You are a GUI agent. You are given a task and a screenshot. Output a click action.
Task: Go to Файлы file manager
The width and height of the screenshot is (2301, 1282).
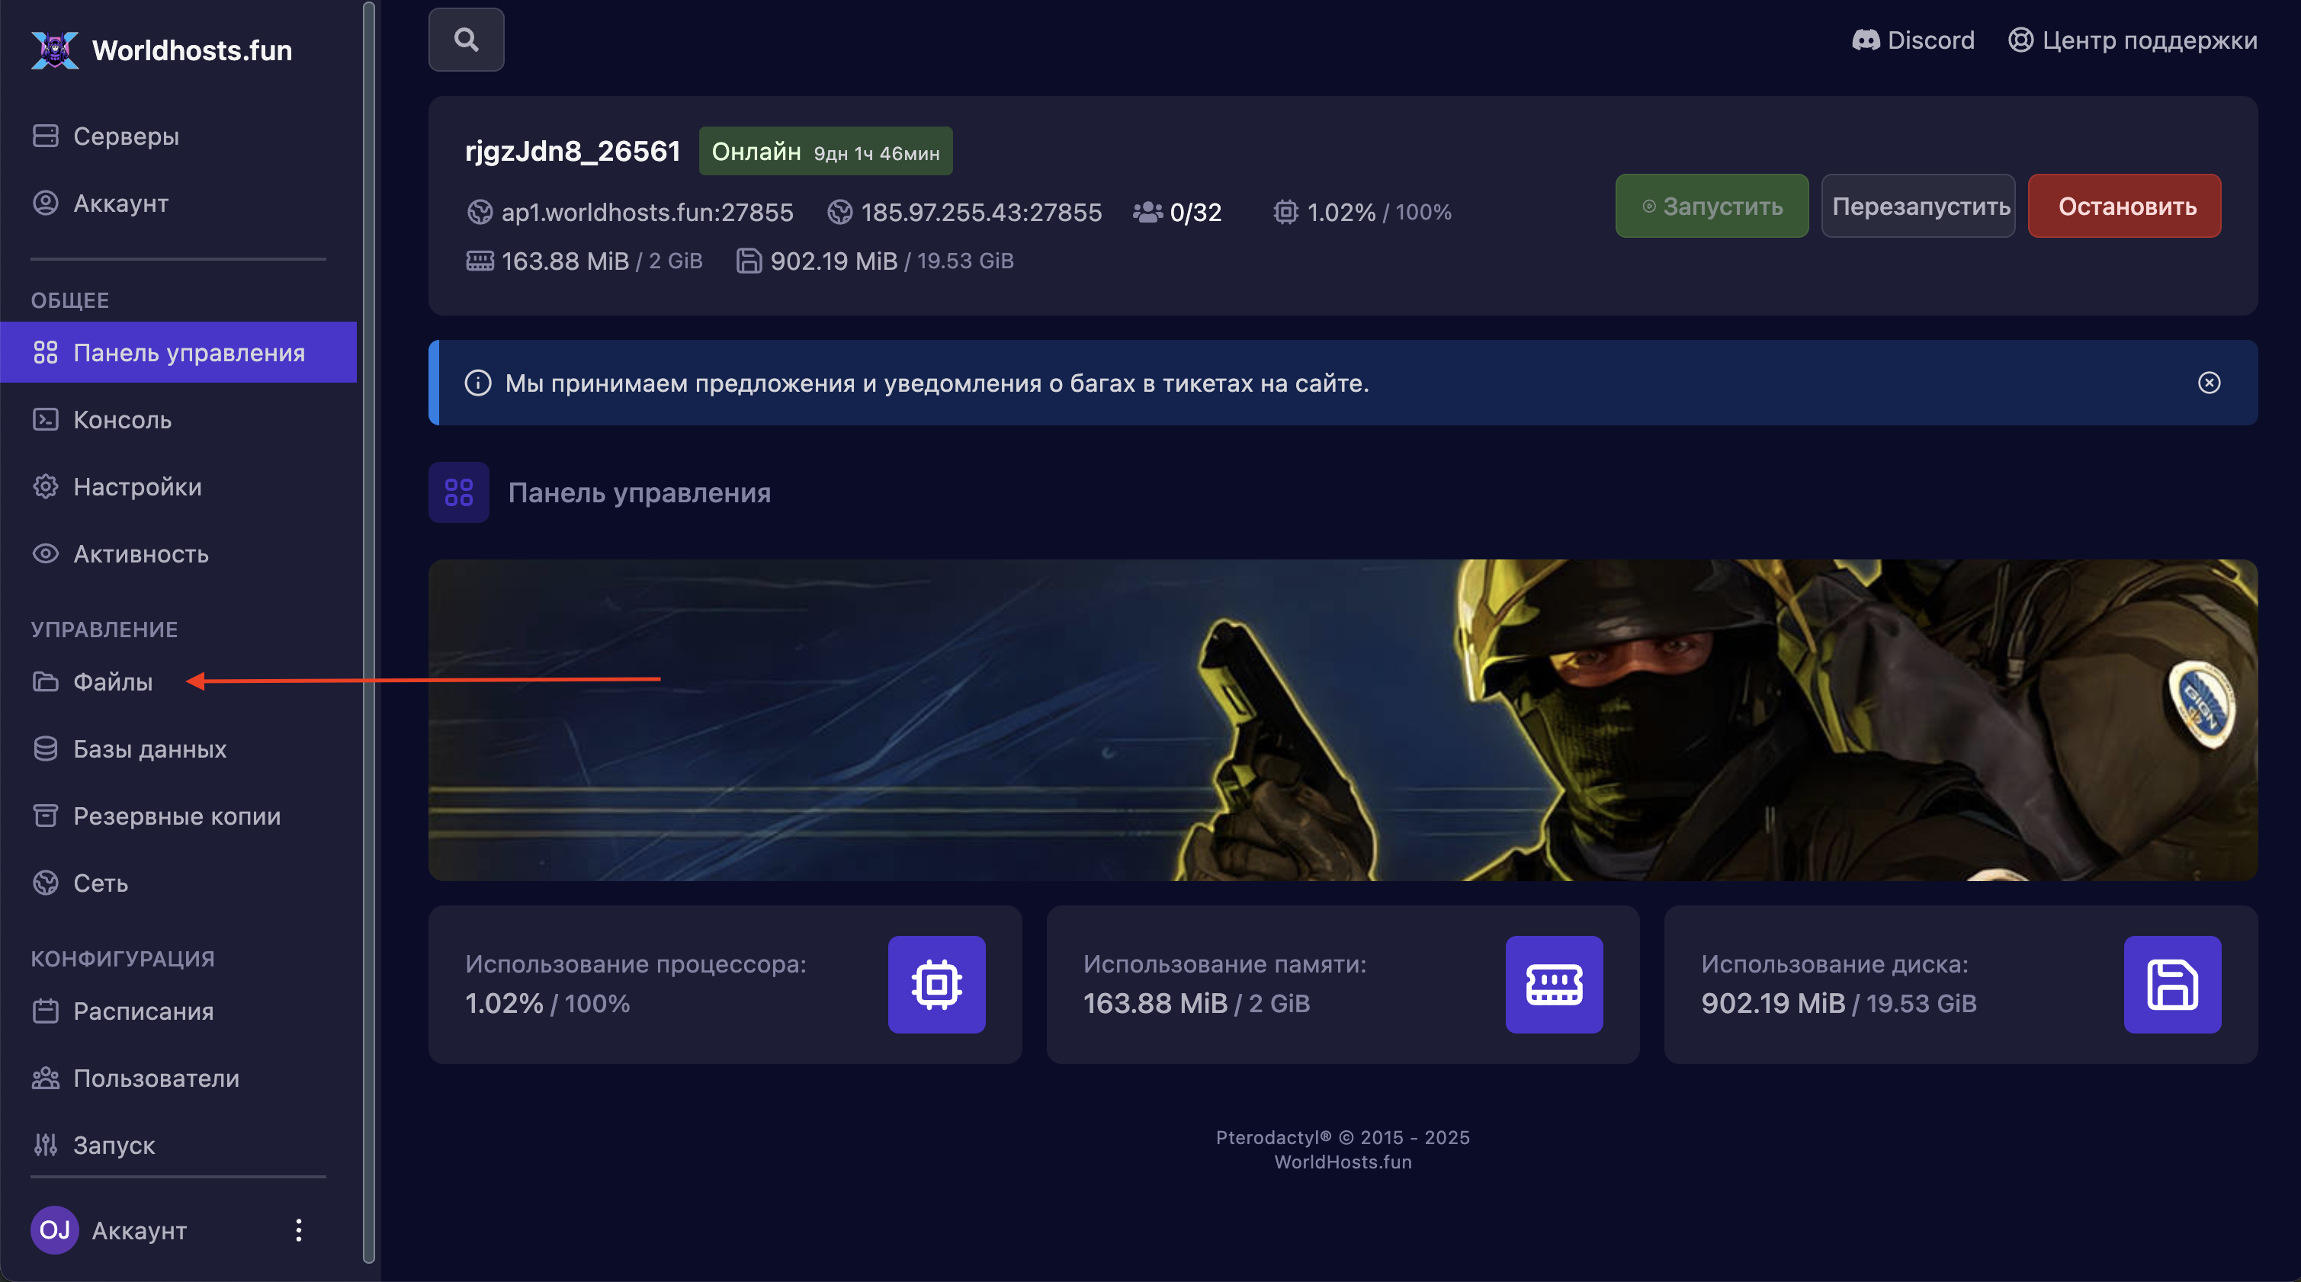[x=113, y=682]
